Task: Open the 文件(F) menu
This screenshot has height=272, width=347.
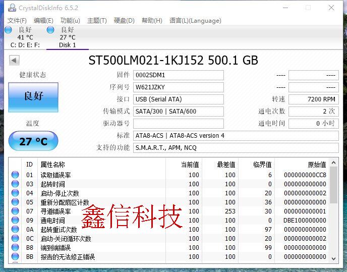Action: [x=17, y=21]
